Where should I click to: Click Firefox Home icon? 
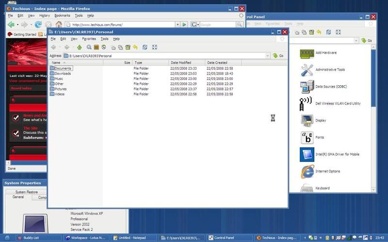click(59, 24)
